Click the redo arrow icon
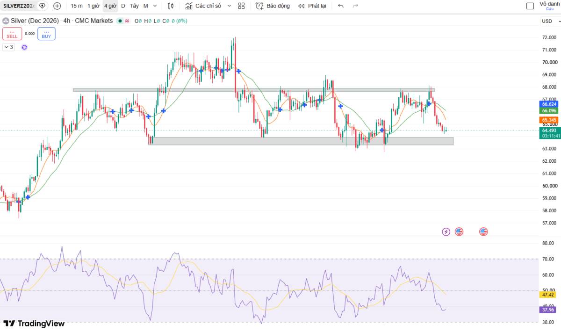 point(355,6)
